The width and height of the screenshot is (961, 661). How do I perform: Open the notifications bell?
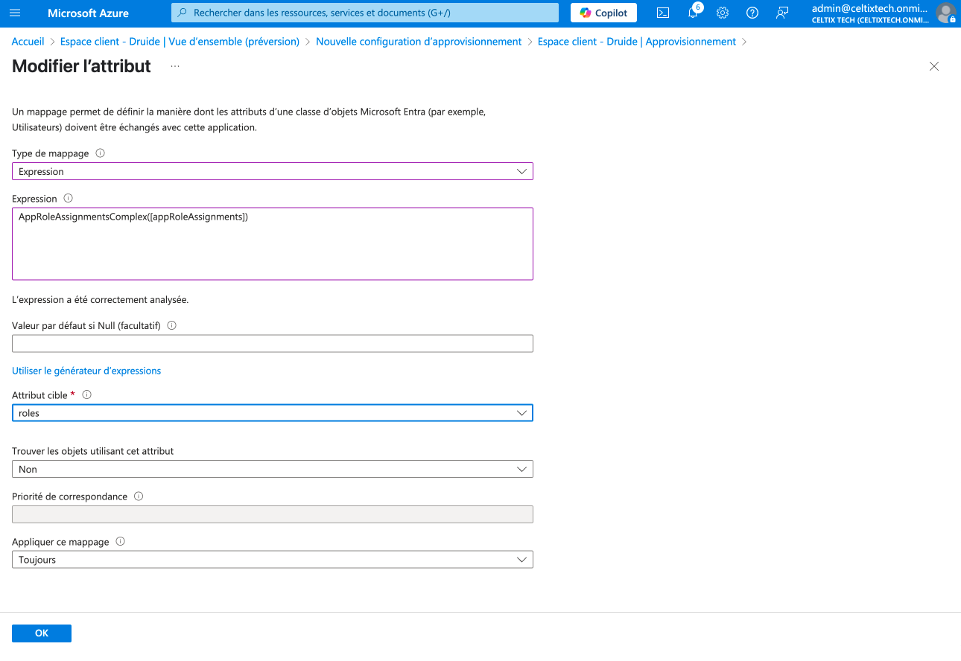click(693, 13)
